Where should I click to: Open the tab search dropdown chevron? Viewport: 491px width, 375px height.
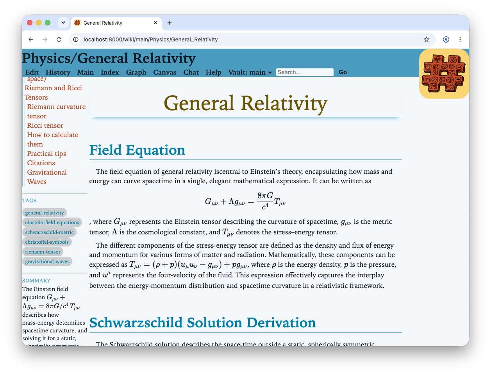click(x=63, y=23)
